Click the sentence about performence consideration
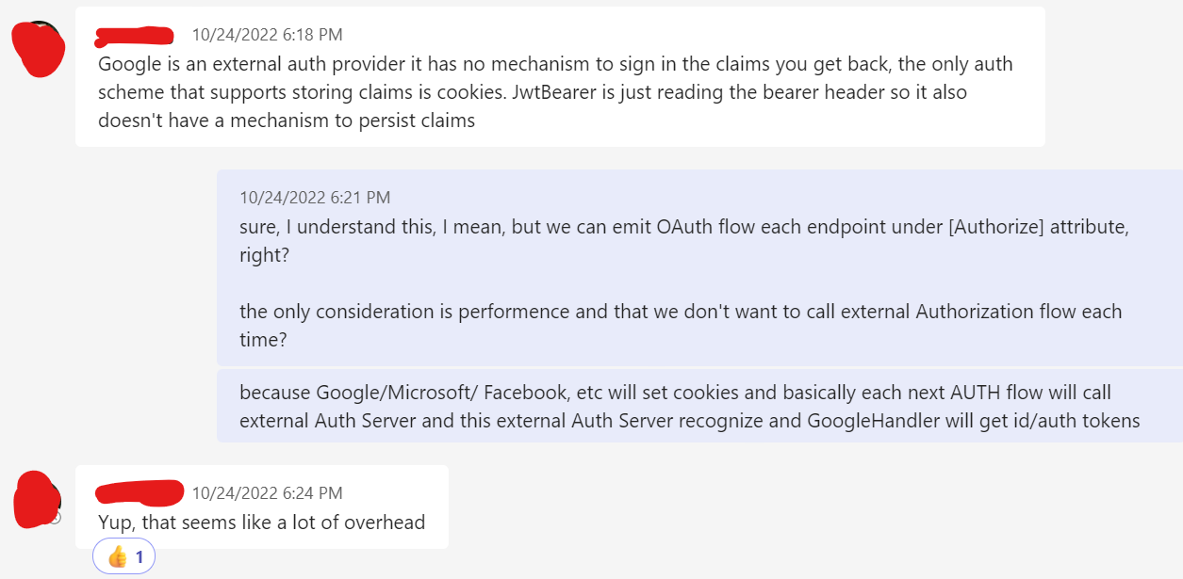The width and height of the screenshot is (1183, 579). pos(681,325)
